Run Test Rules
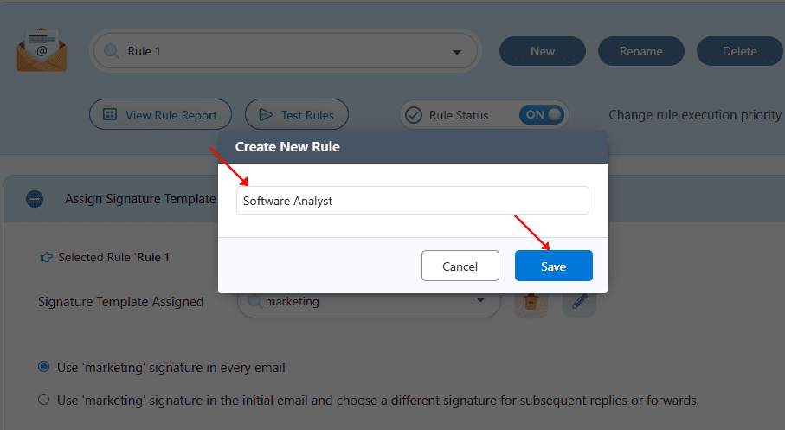The height and width of the screenshot is (430, 785). (296, 115)
